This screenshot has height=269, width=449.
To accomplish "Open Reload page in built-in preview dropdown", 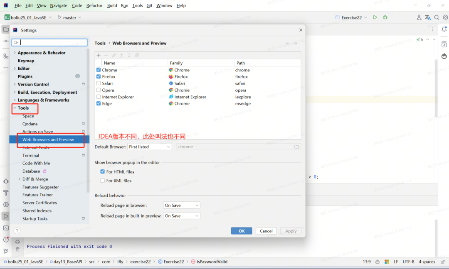I will point(182,216).
